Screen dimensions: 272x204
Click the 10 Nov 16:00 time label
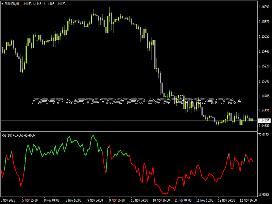coord(161,200)
